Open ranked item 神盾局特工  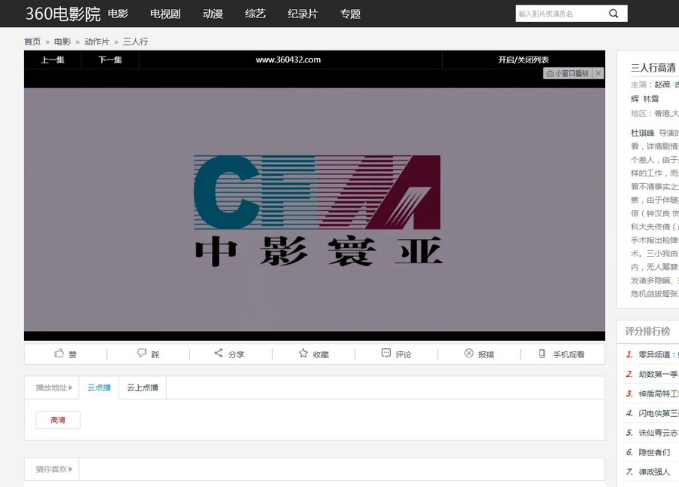659,394
